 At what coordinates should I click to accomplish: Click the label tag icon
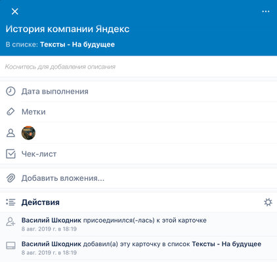11,112
